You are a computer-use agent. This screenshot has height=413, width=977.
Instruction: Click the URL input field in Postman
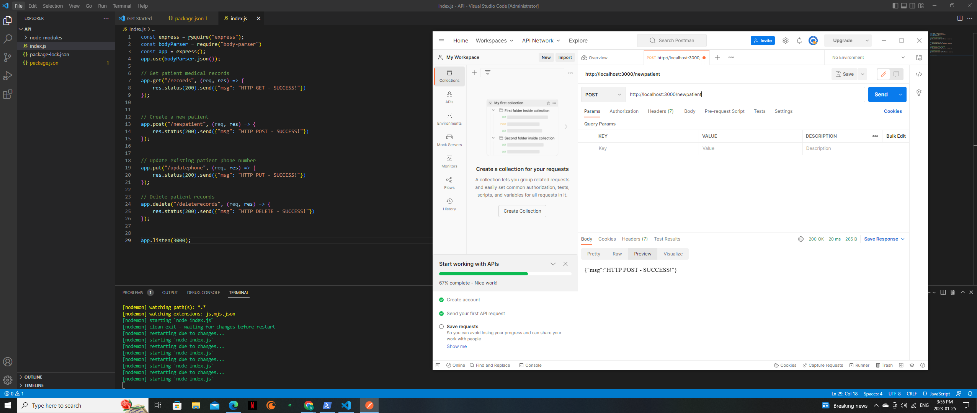[745, 94]
